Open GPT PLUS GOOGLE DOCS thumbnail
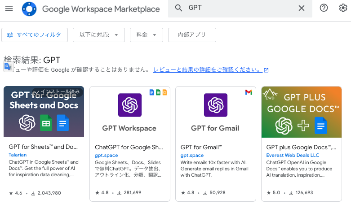Screen dimensions: 351x204 click(x=302, y=112)
